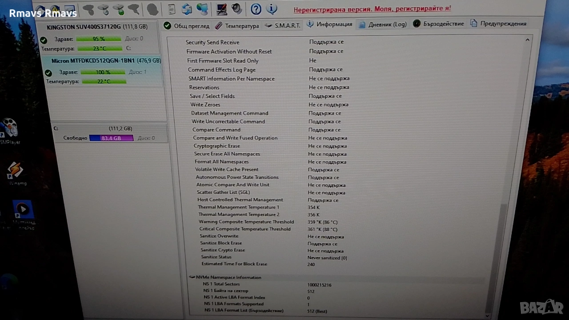
Task: Select the Firmware Activation Without Reset row
Action: coord(265,52)
